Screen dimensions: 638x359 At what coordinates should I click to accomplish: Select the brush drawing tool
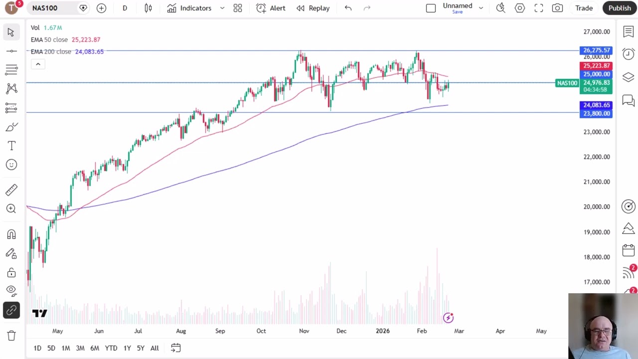(11, 127)
